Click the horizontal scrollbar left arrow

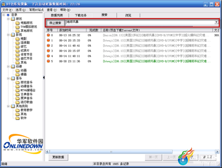coord(48,152)
